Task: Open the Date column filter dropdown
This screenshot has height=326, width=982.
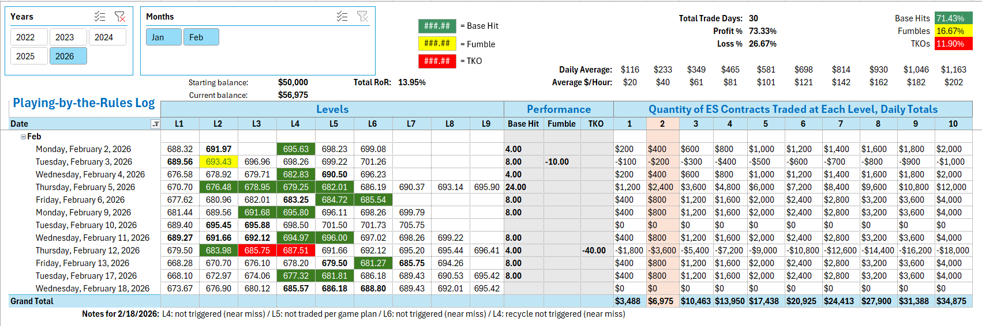Action: 155,124
